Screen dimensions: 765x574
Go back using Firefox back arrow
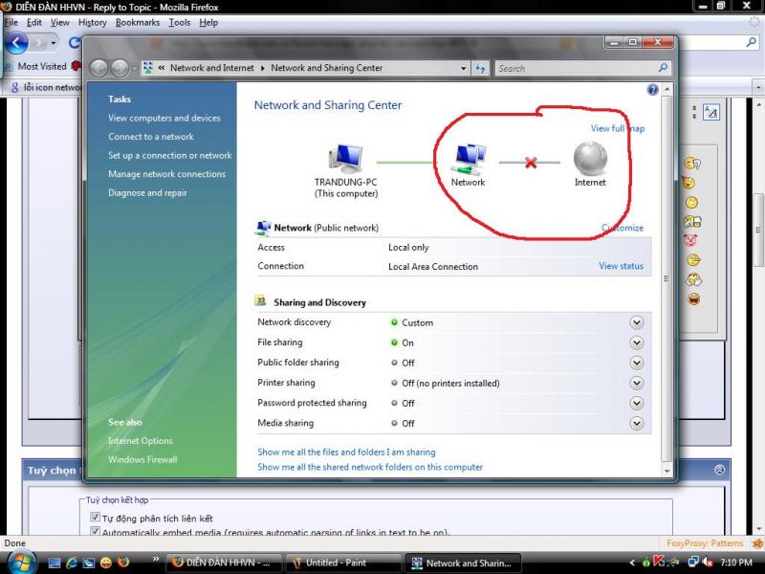pos(16,43)
